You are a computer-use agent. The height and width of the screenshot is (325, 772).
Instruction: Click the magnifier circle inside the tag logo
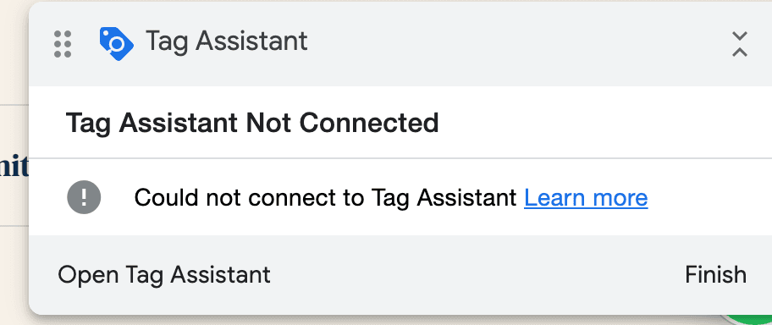[117, 44]
